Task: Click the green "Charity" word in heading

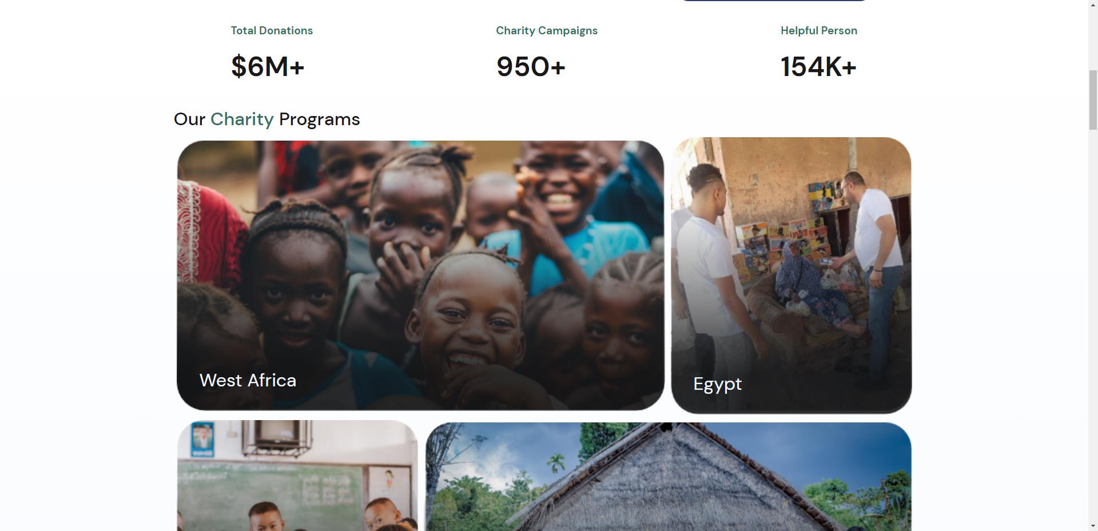Action: click(x=242, y=119)
